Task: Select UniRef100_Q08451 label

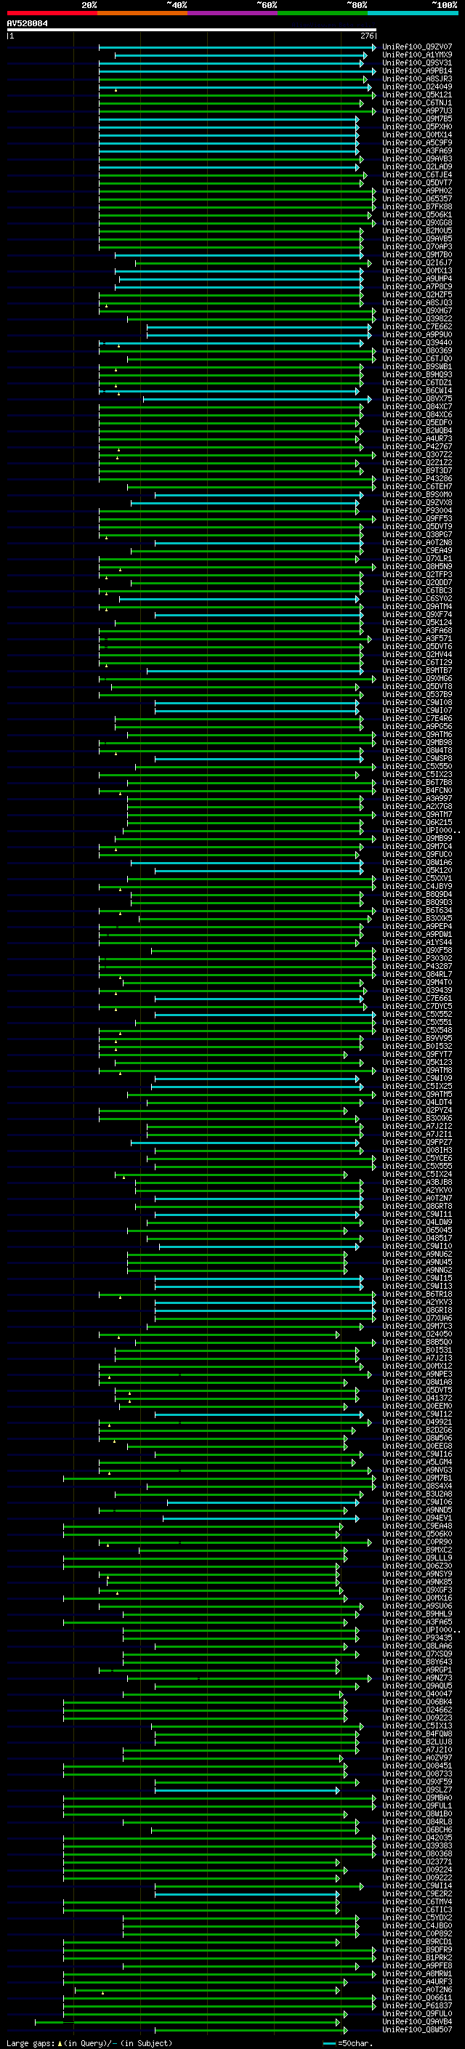Action: [x=417, y=1765]
